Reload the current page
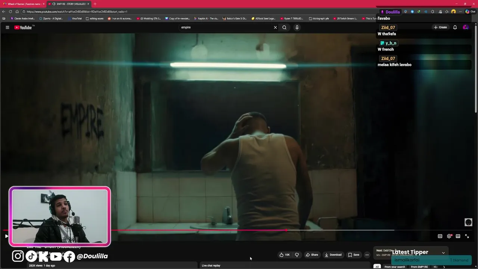Viewport: 478px width, 269px height. [10, 12]
